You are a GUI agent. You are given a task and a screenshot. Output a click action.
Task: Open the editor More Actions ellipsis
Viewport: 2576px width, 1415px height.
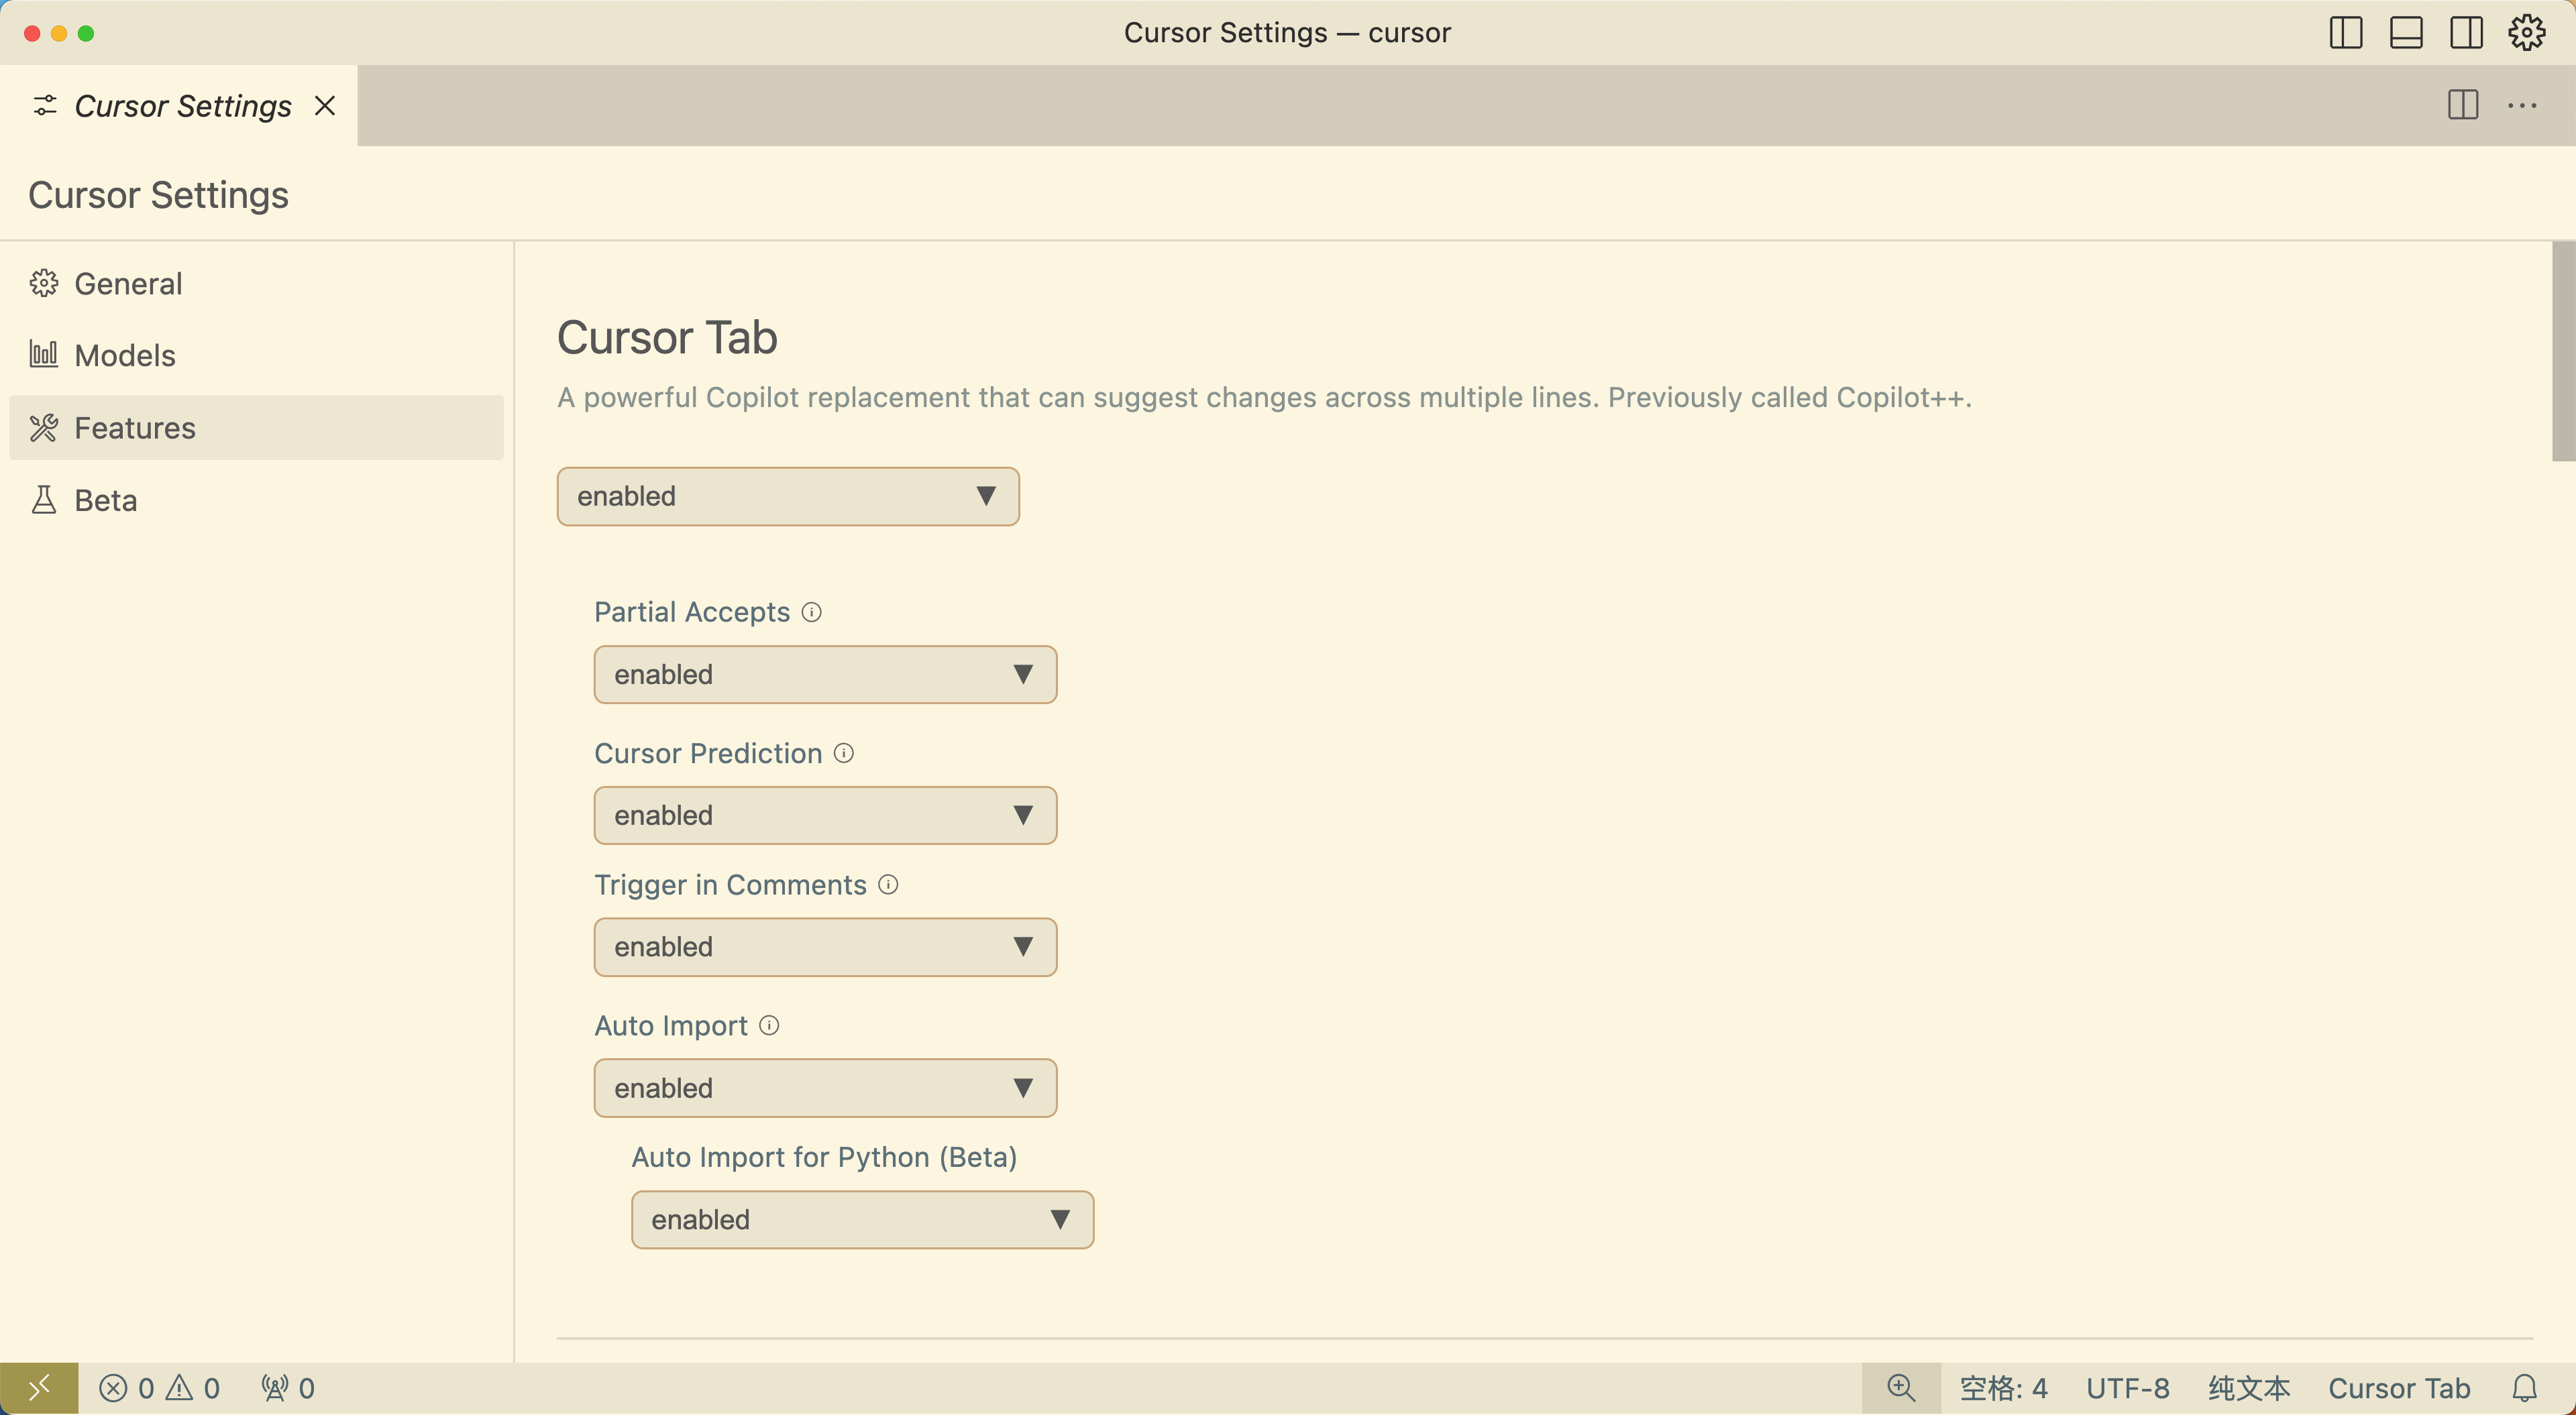[2522, 105]
